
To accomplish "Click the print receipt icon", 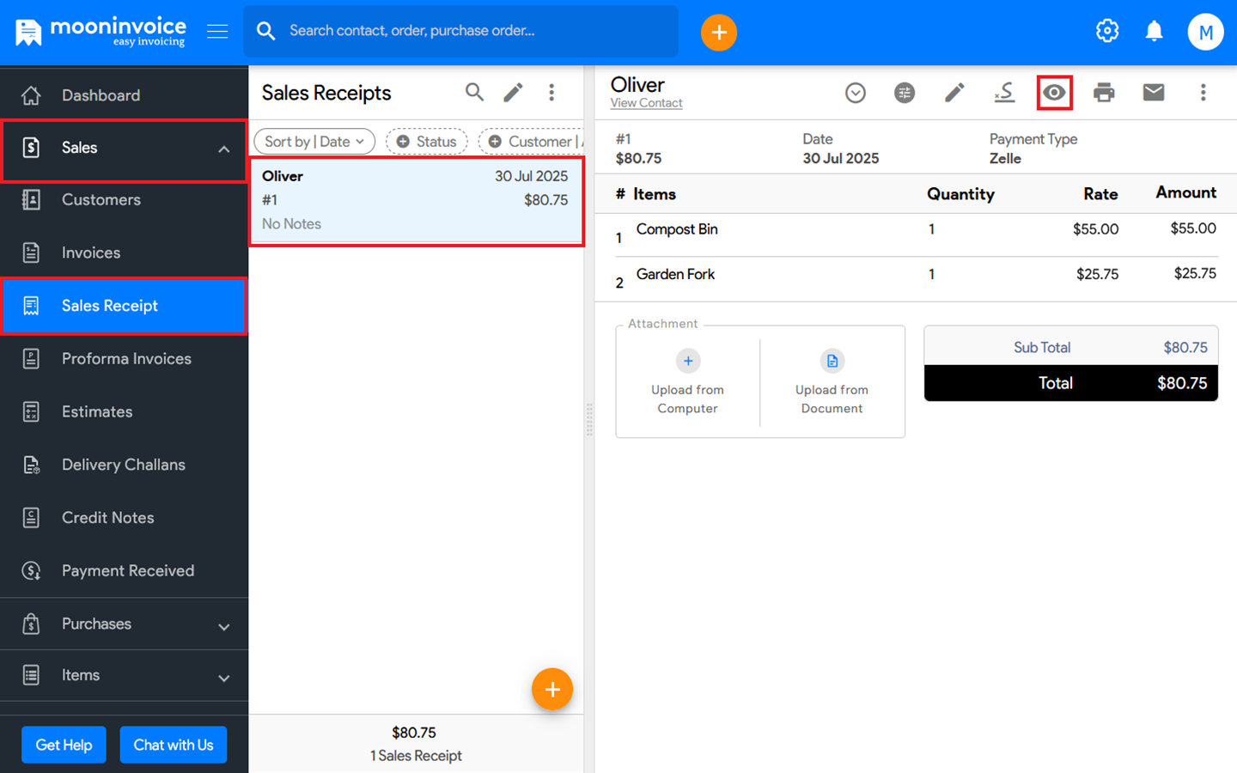I will click(1104, 93).
